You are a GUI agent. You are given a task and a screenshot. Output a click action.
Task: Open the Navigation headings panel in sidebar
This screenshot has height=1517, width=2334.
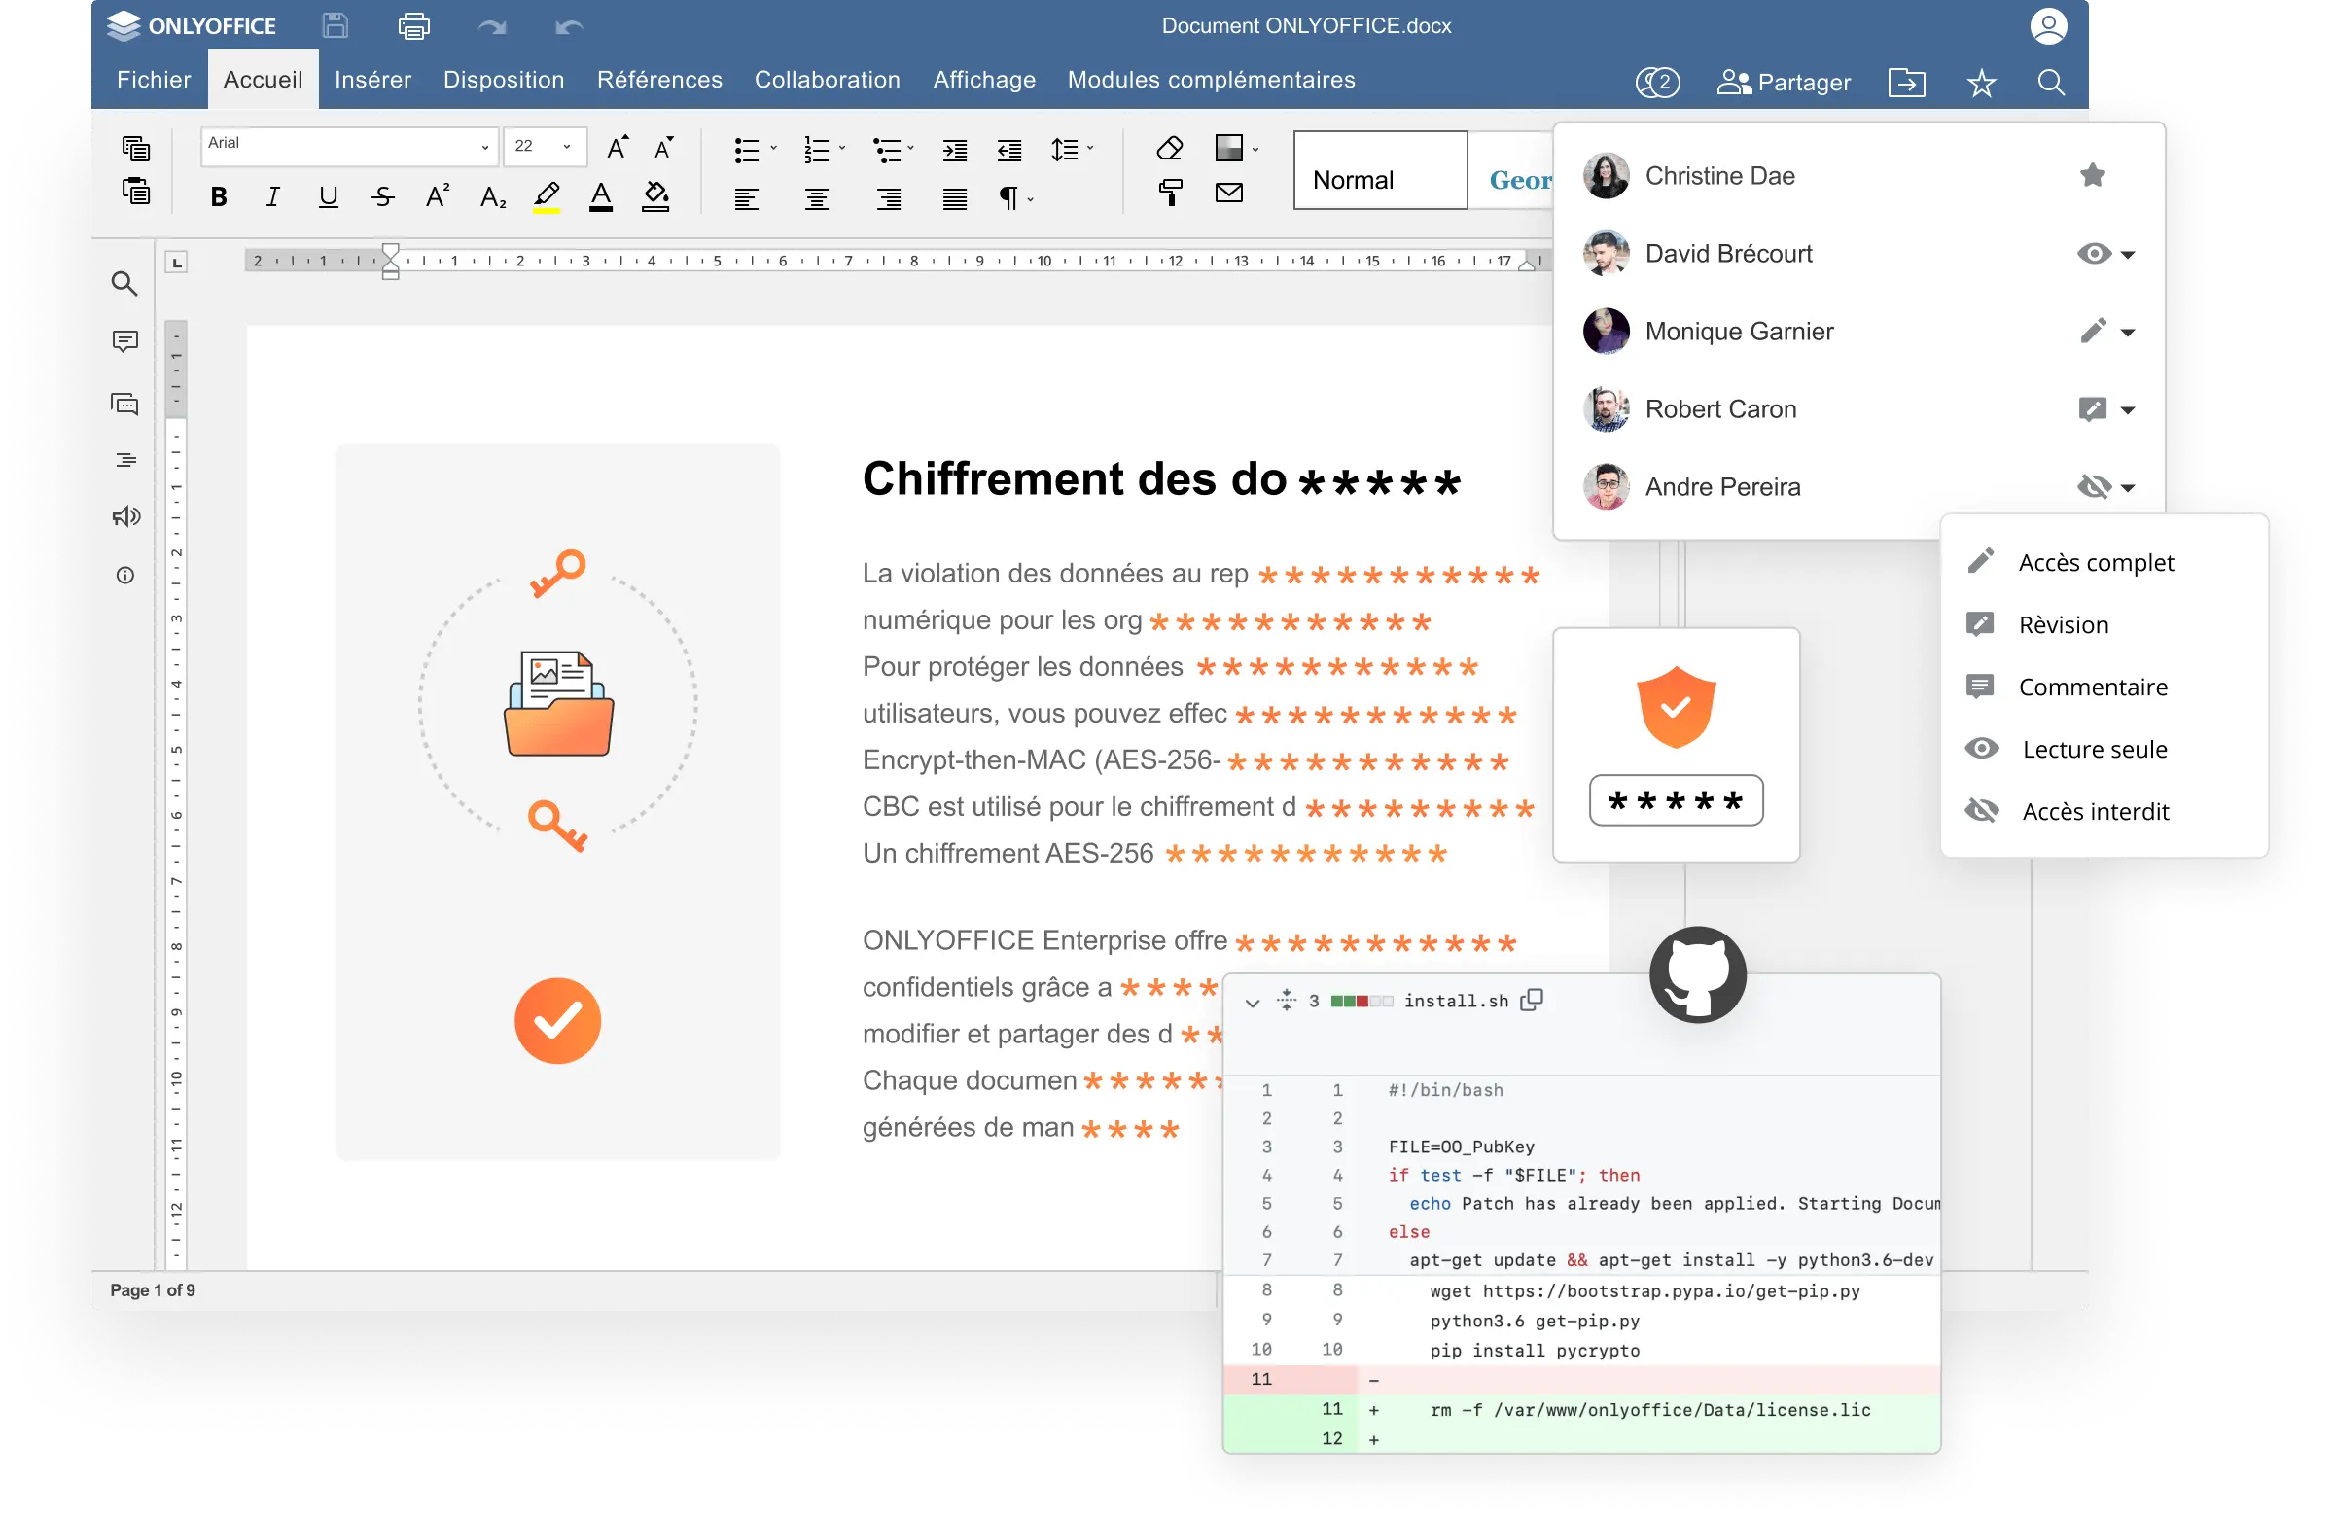tap(125, 460)
